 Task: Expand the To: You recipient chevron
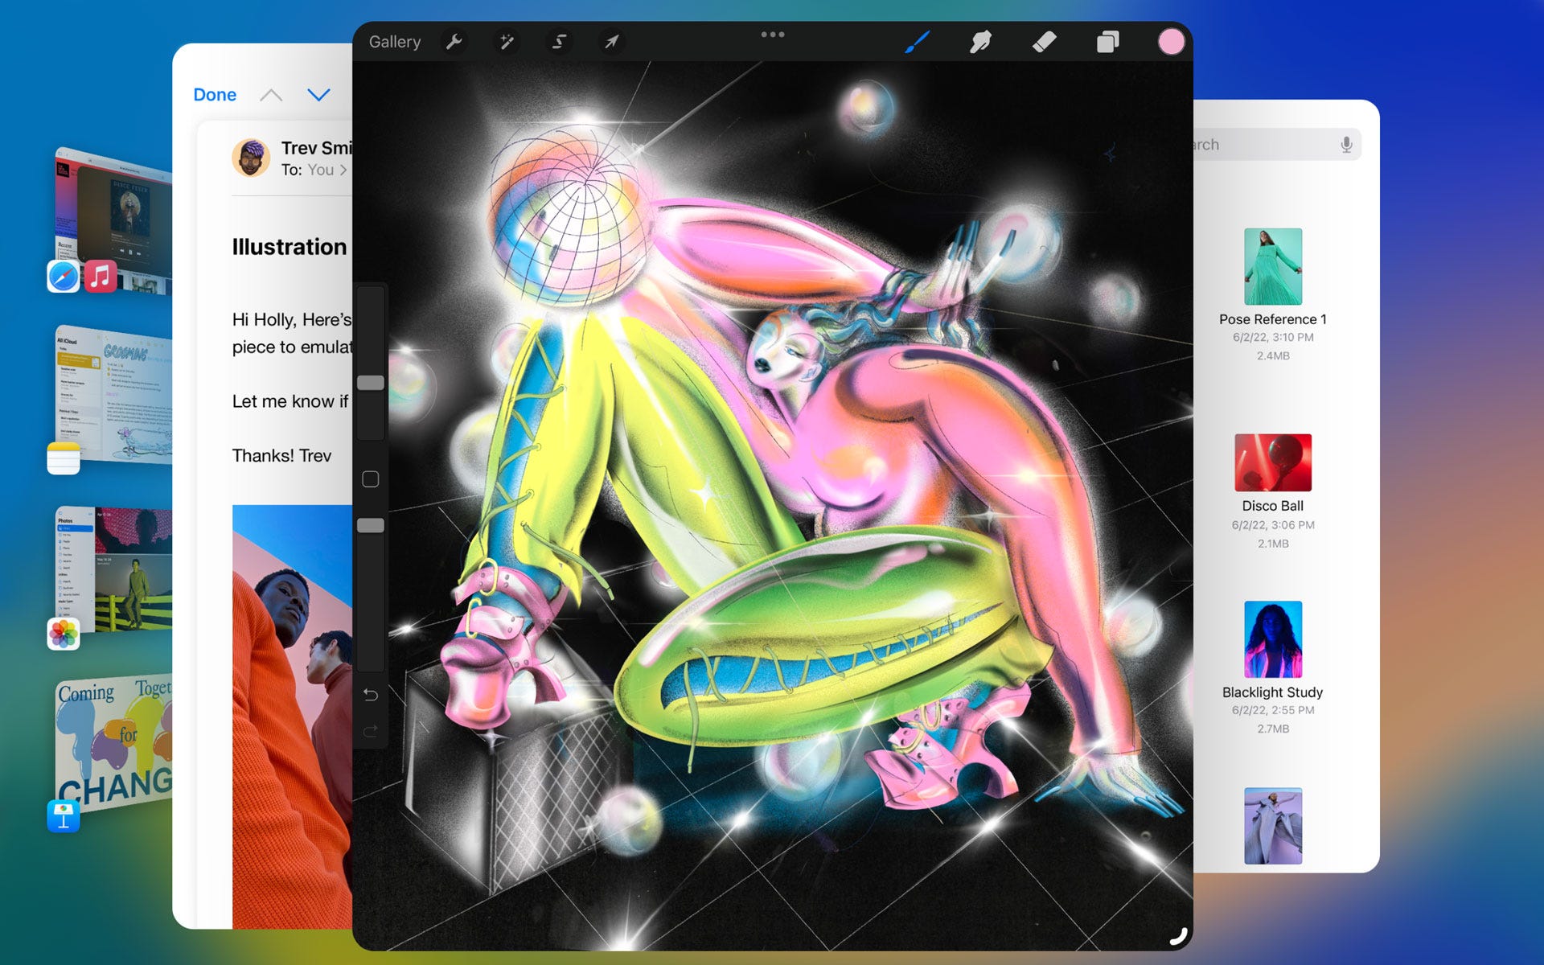coord(343,170)
